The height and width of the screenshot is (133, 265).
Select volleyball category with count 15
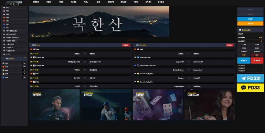tap(14, 70)
